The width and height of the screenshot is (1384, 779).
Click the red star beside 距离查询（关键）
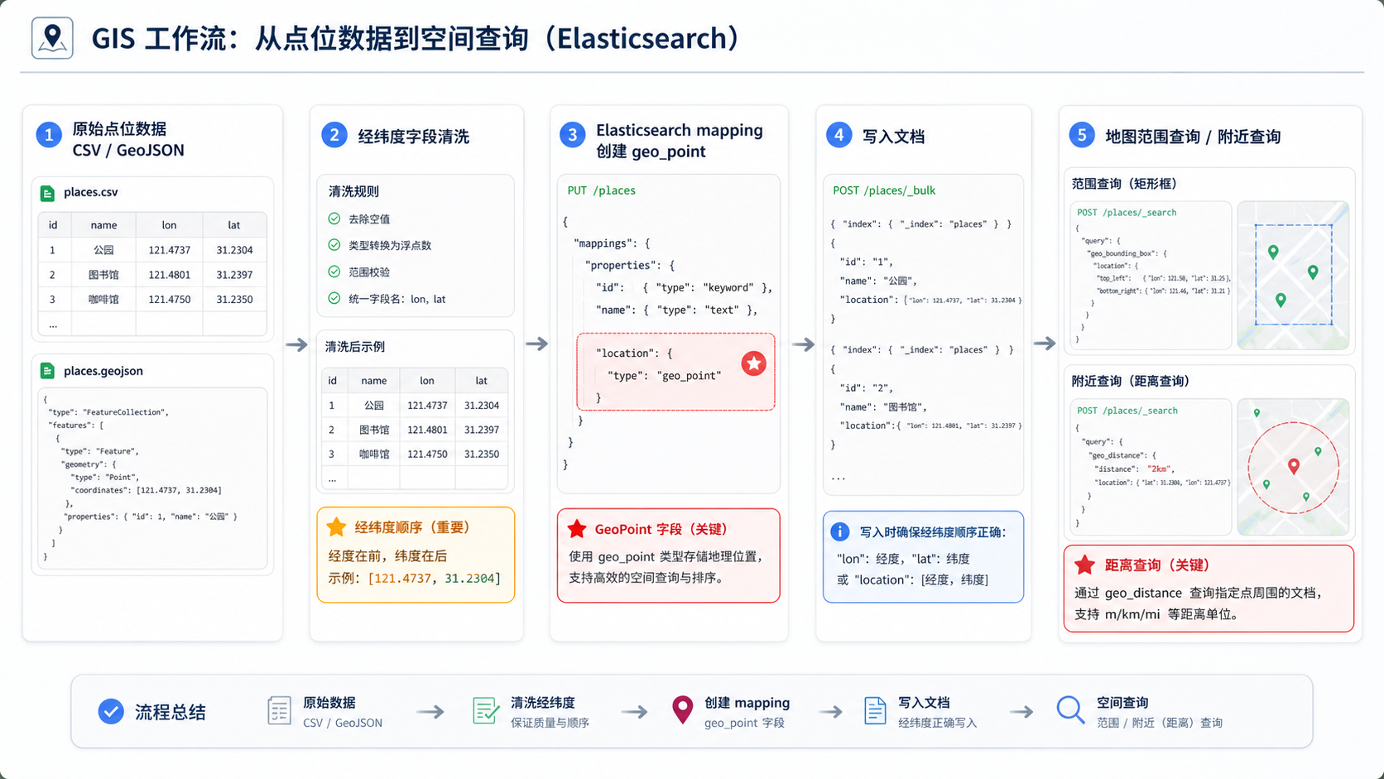[x=1084, y=565]
